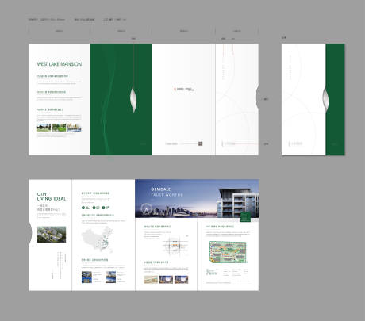The image size is (365, 321).
Task: Click the silver leaf graphic on green panel
Action: [x=134, y=99]
